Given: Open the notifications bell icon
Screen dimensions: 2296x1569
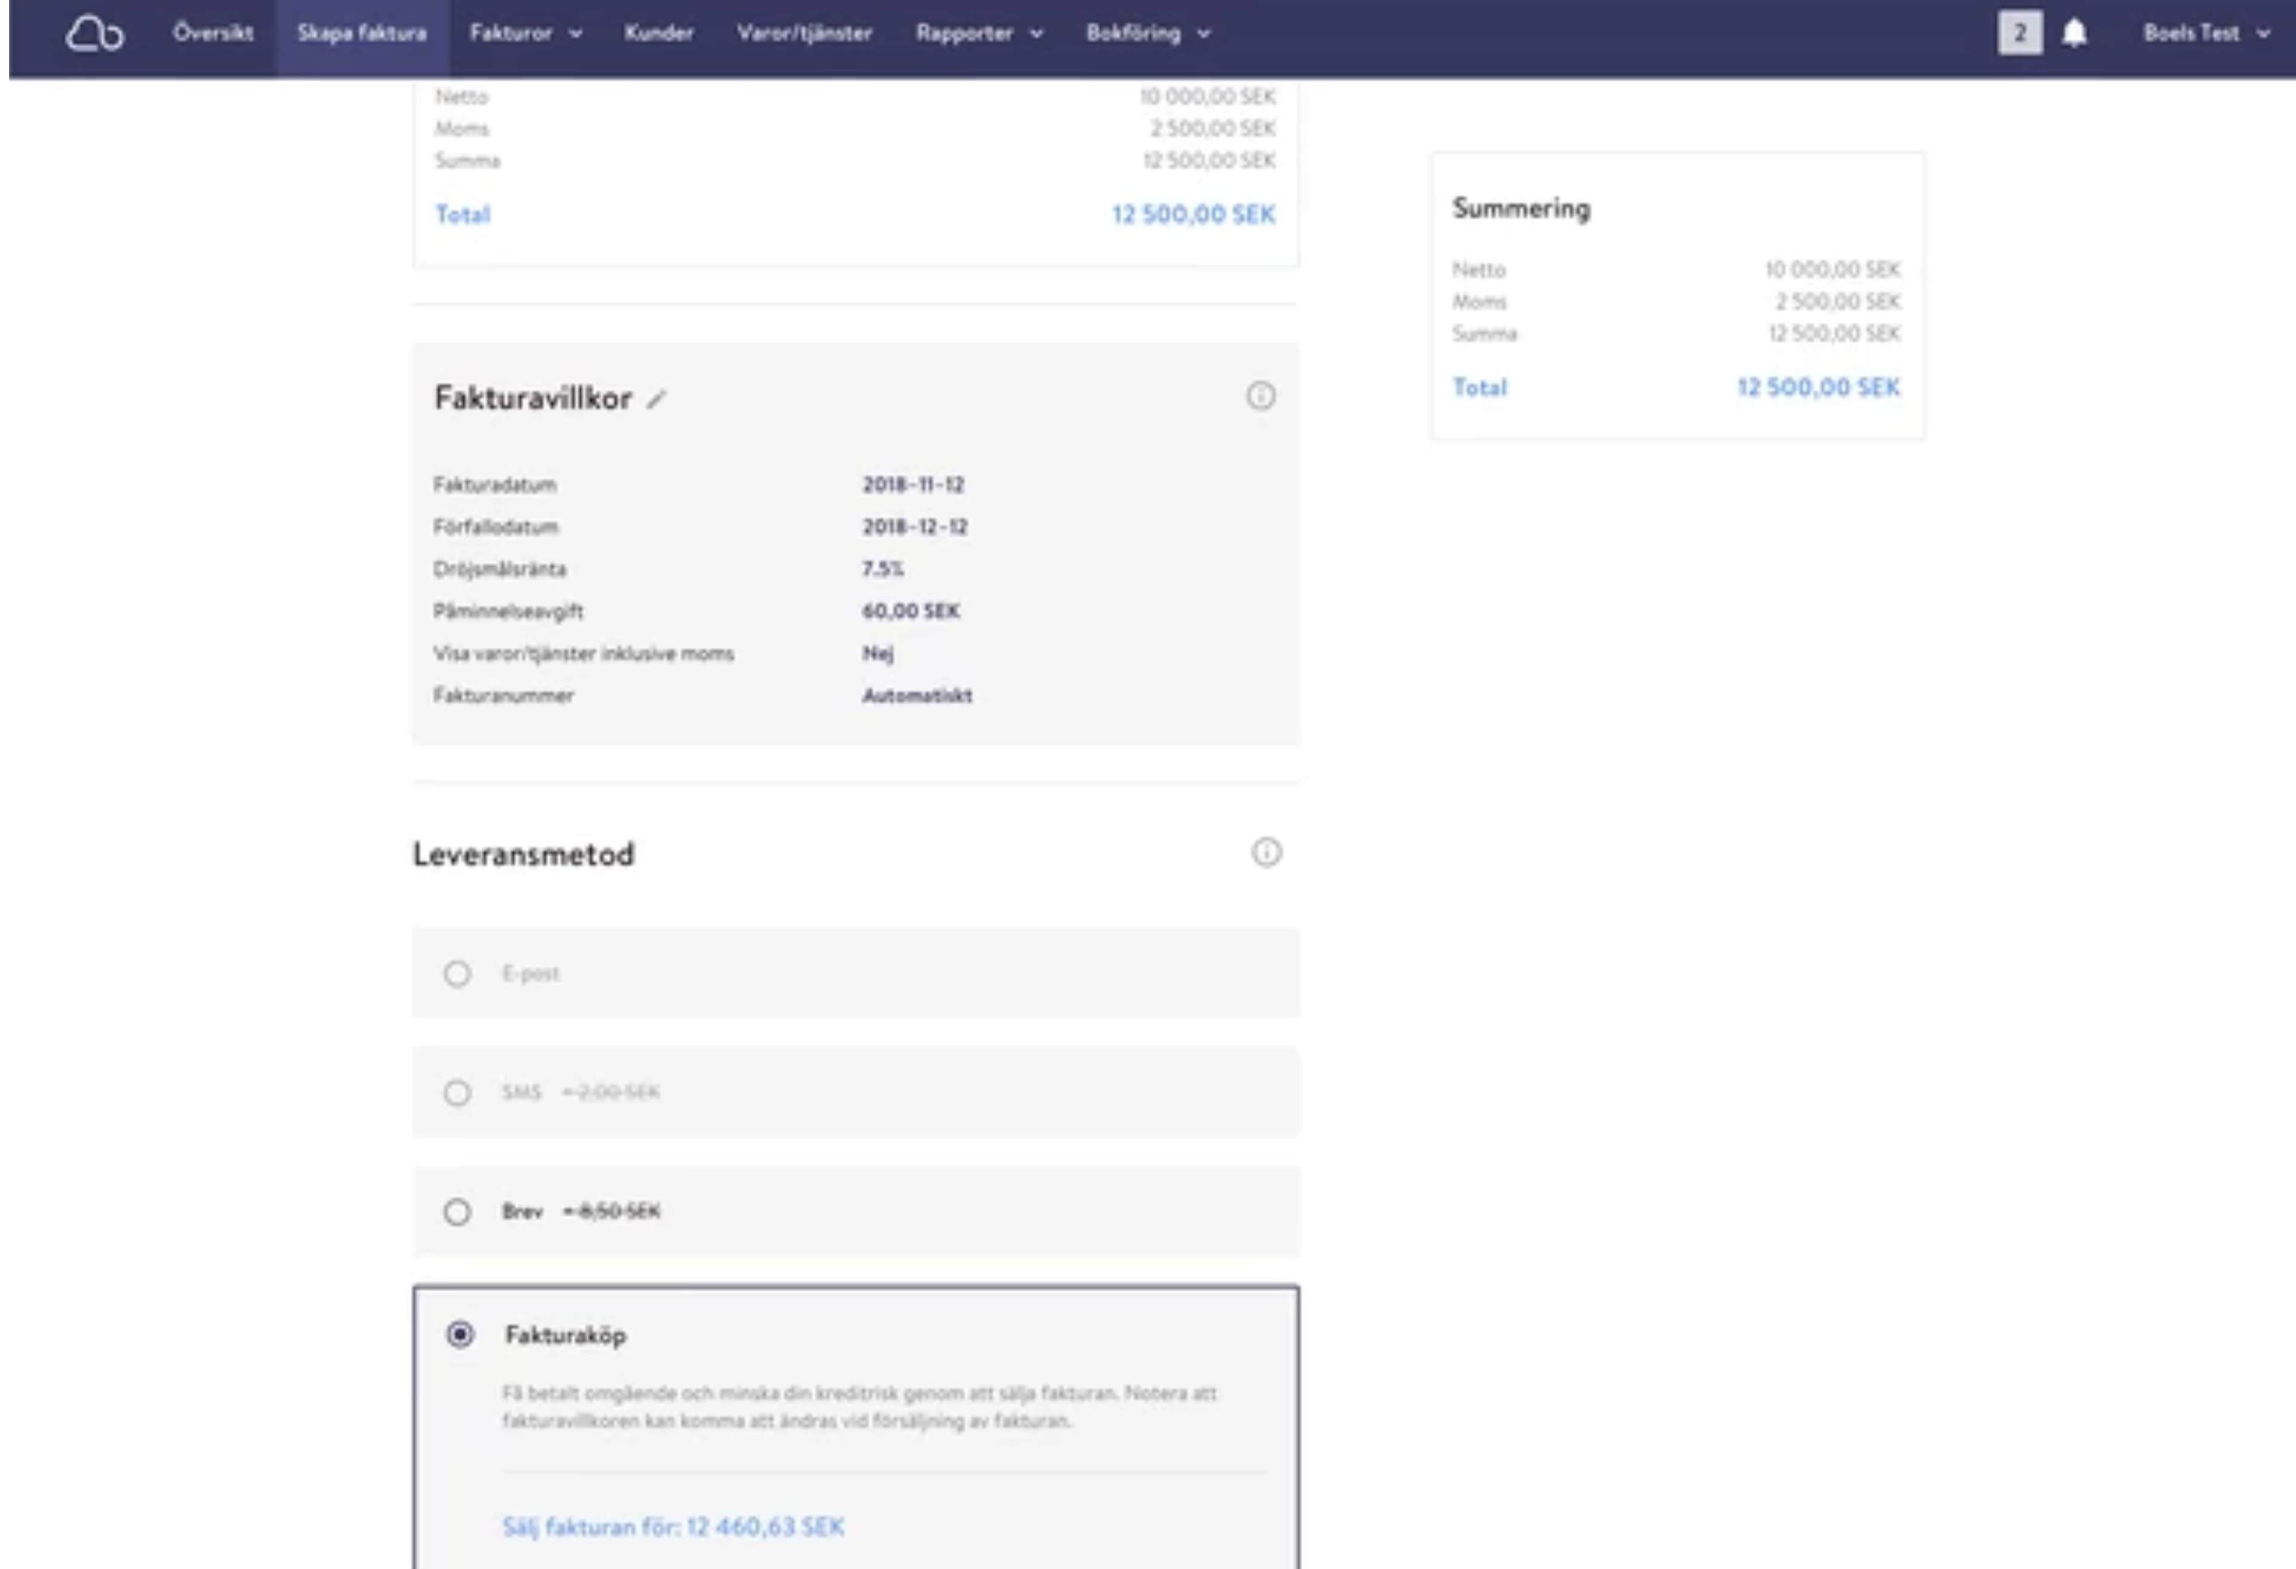Looking at the screenshot, I should coord(2074,33).
